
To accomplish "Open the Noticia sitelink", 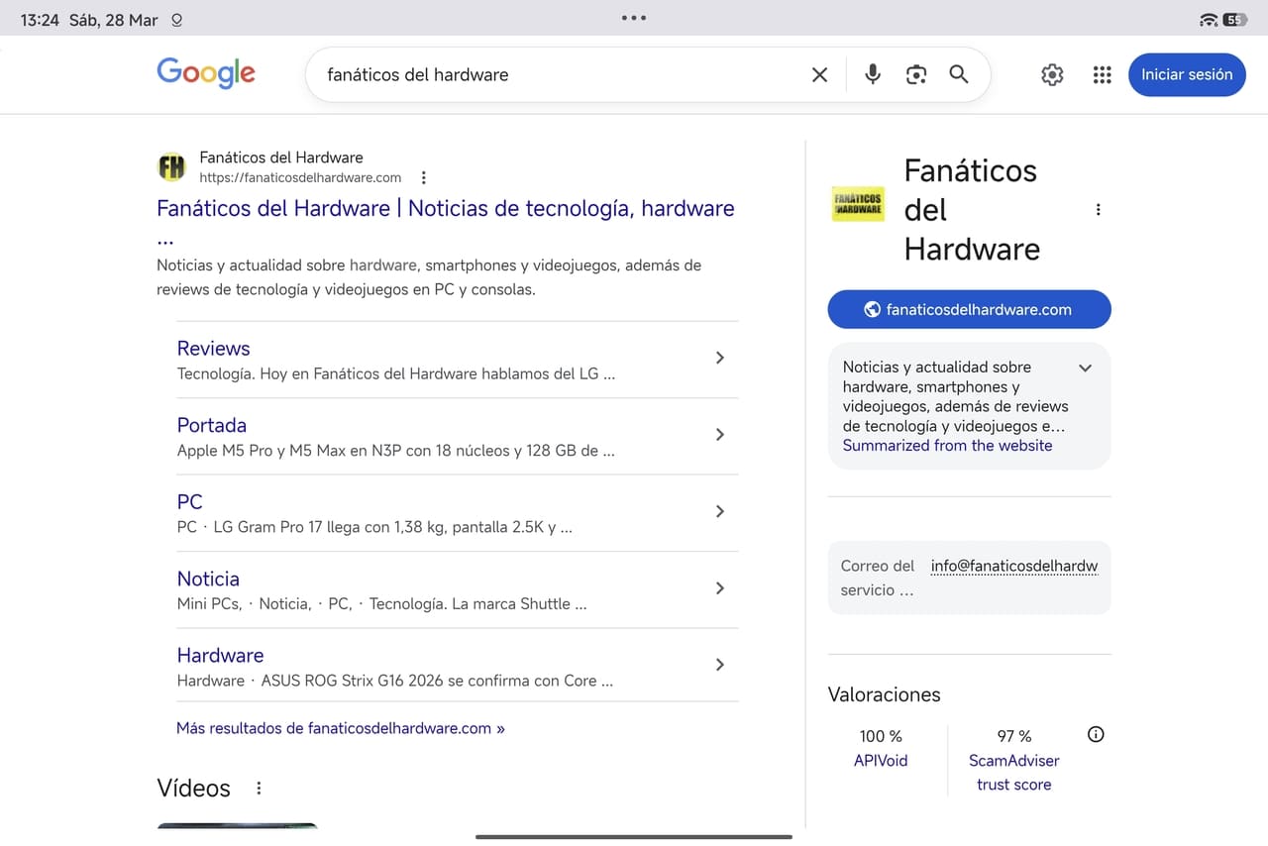I will [x=208, y=579].
